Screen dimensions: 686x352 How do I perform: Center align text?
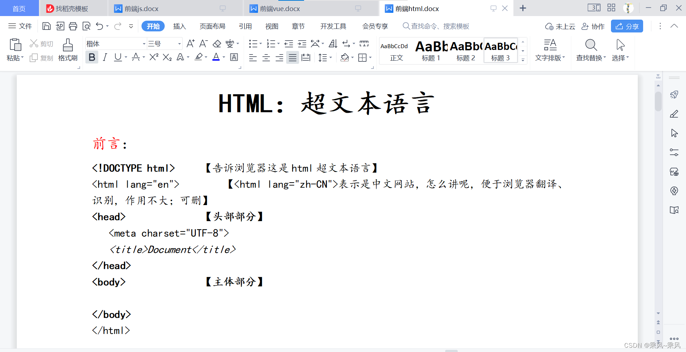pyautogui.click(x=266, y=57)
